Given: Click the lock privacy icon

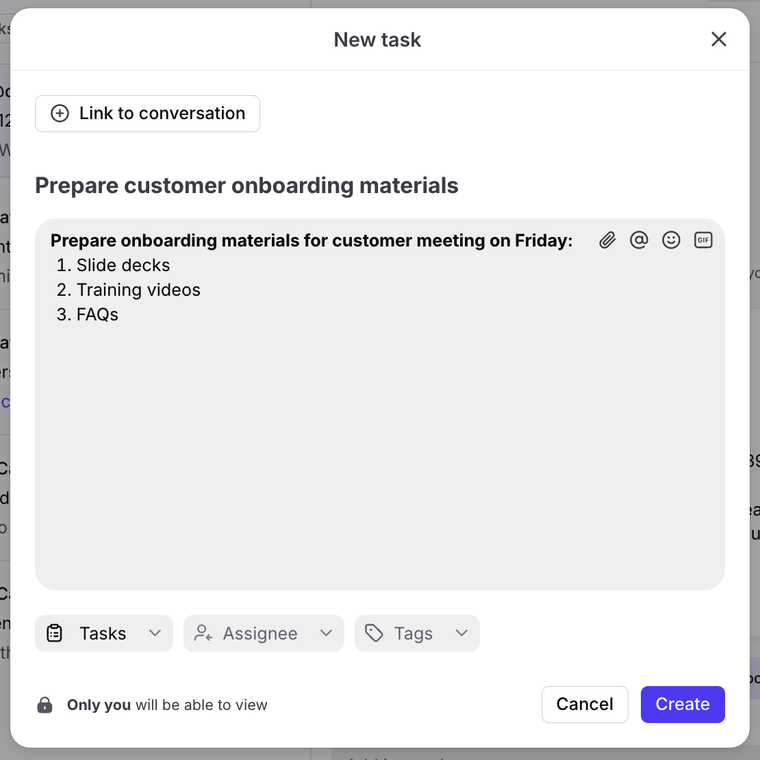Looking at the screenshot, I should click(45, 705).
